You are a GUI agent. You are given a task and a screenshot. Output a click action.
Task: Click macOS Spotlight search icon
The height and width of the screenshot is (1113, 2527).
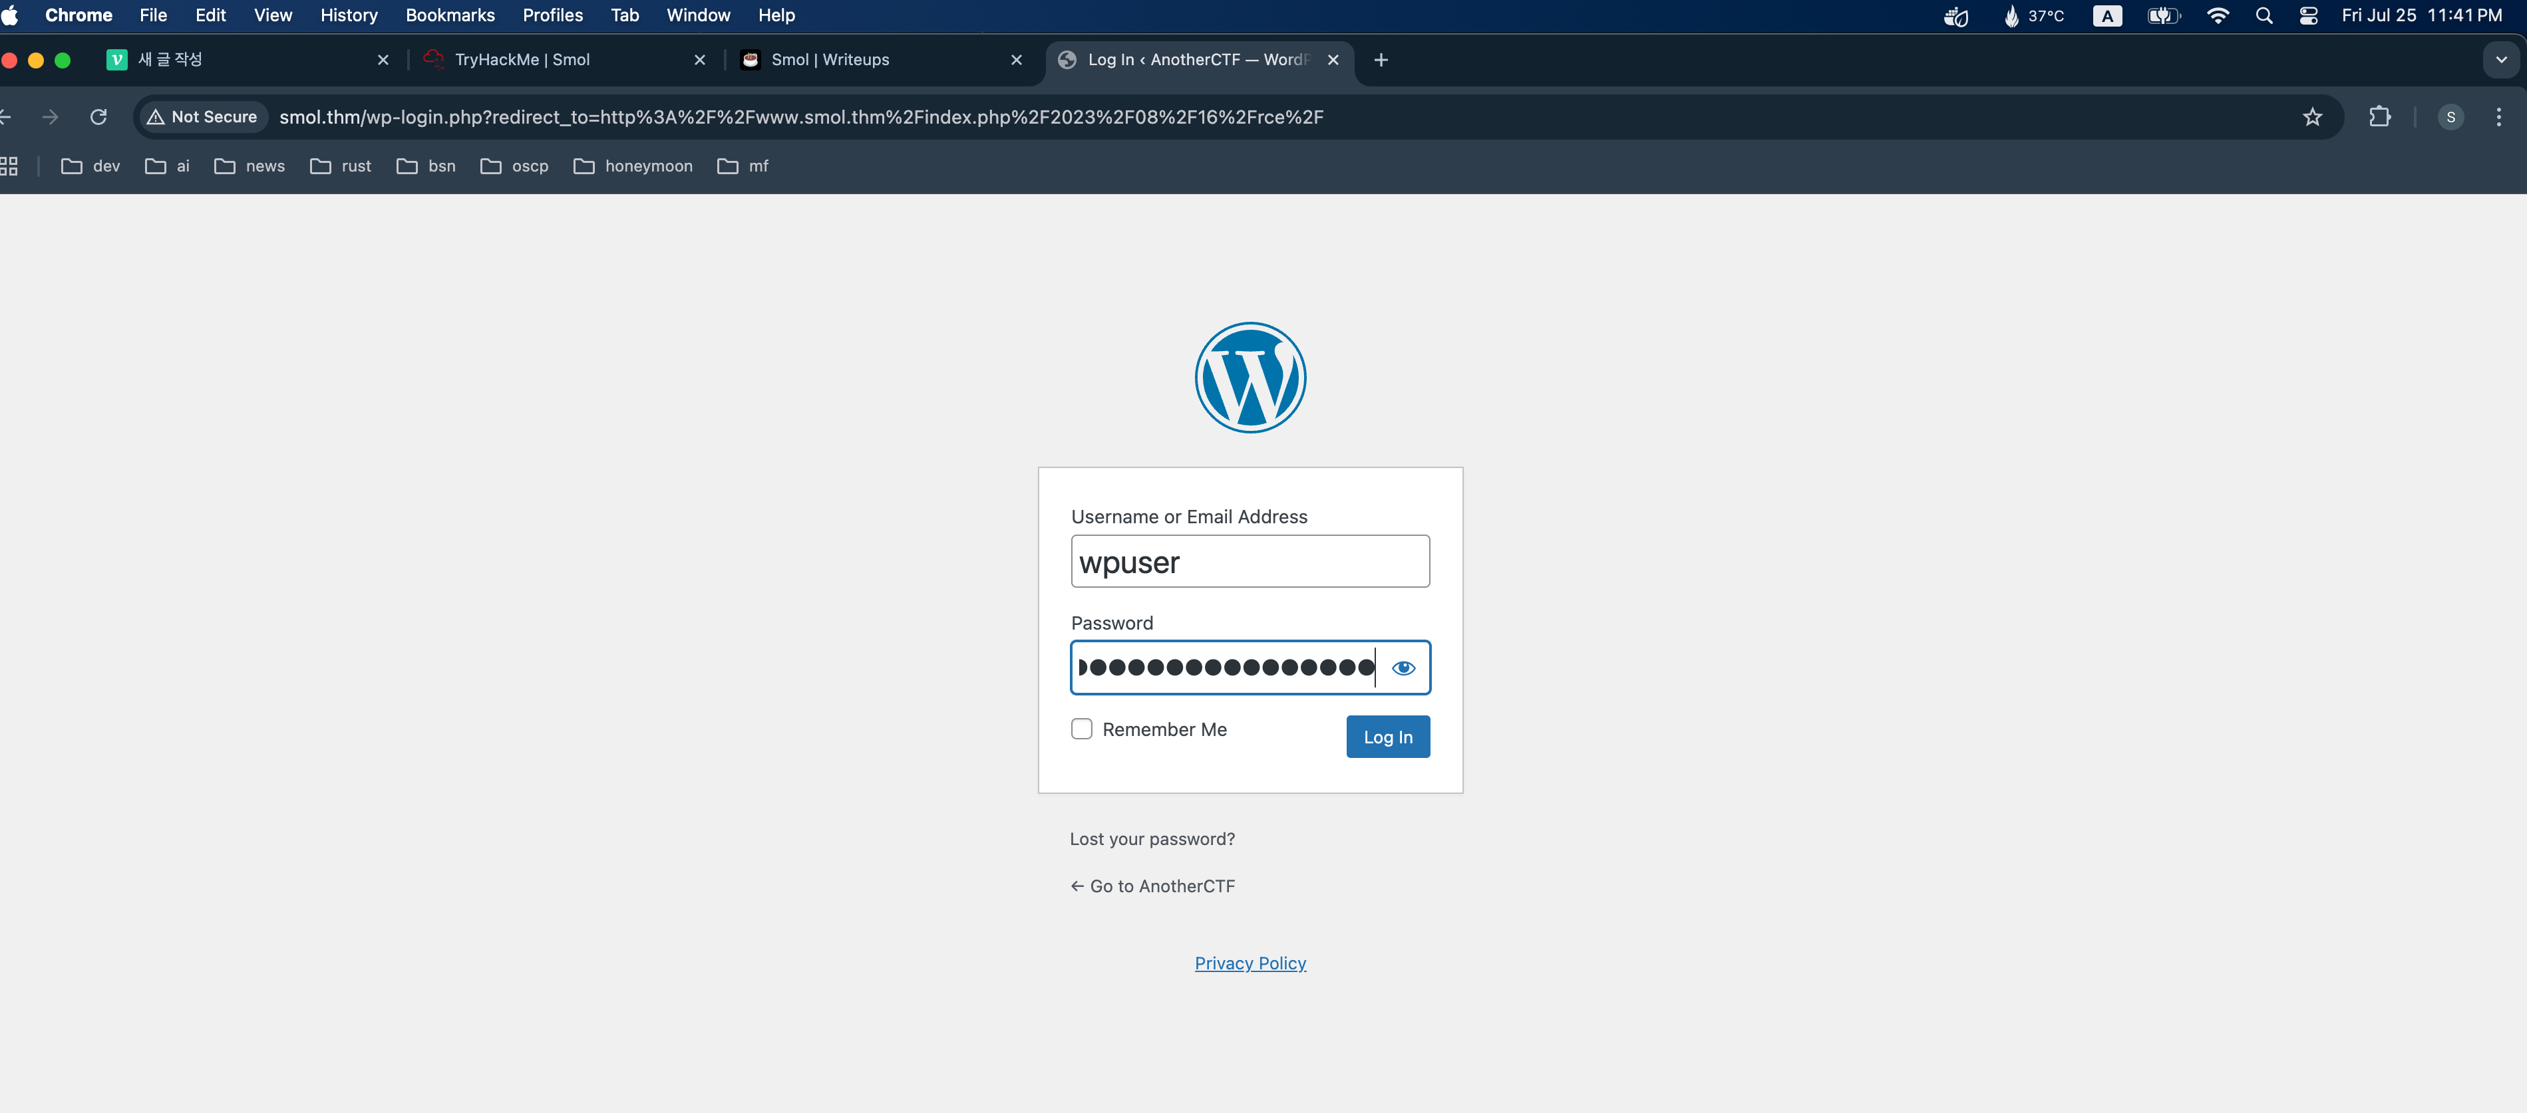[x=2263, y=16]
